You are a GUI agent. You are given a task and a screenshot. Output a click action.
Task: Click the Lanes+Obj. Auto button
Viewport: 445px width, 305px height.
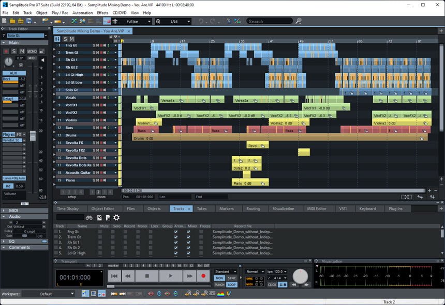[14, 178]
